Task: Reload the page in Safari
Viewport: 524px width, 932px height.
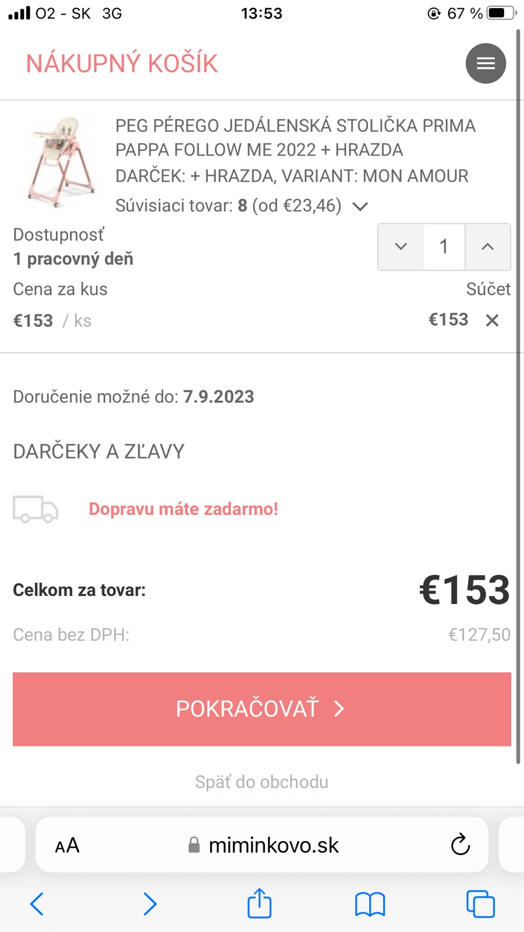Action: coord(460,845)
